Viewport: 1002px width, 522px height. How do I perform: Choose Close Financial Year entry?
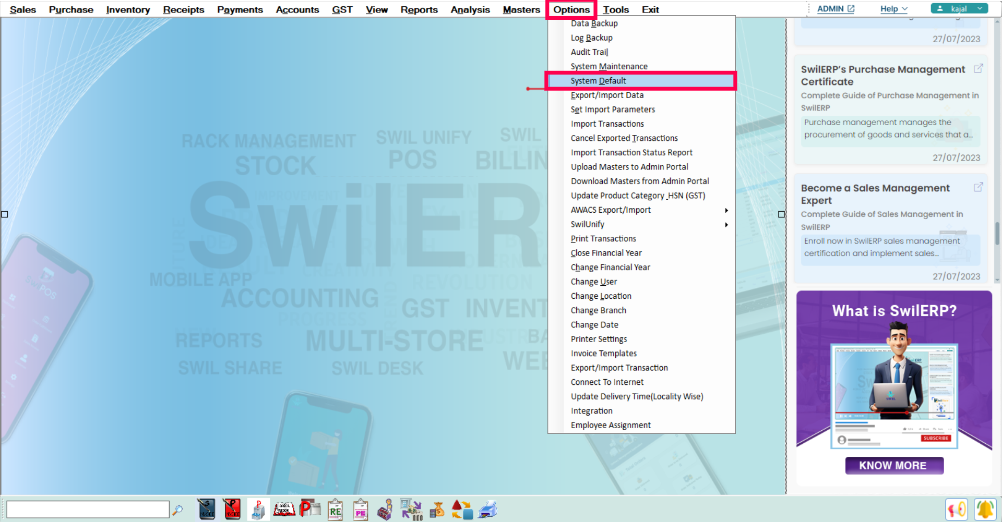tap(642, 253)
